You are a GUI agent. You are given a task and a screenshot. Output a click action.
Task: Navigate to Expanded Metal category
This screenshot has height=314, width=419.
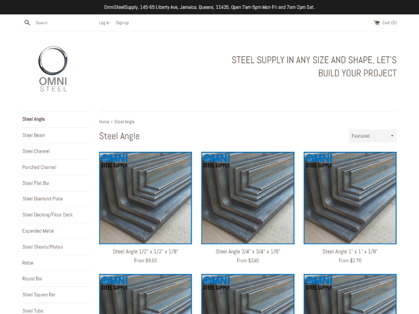pyautogui.click(x=38, y=231)
